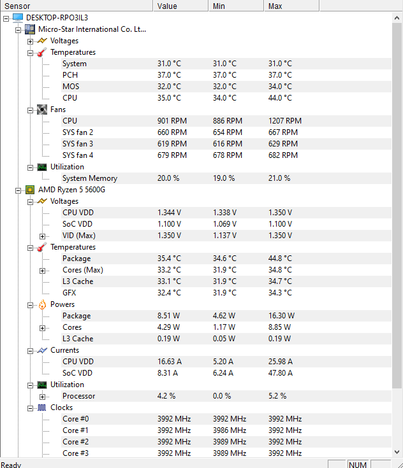Expand the Processor utilization node
Viewport: 403px width, 468px height.
click(x=43, y=397)
